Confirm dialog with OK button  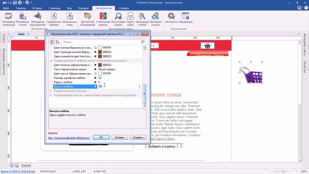coord(101,137)
